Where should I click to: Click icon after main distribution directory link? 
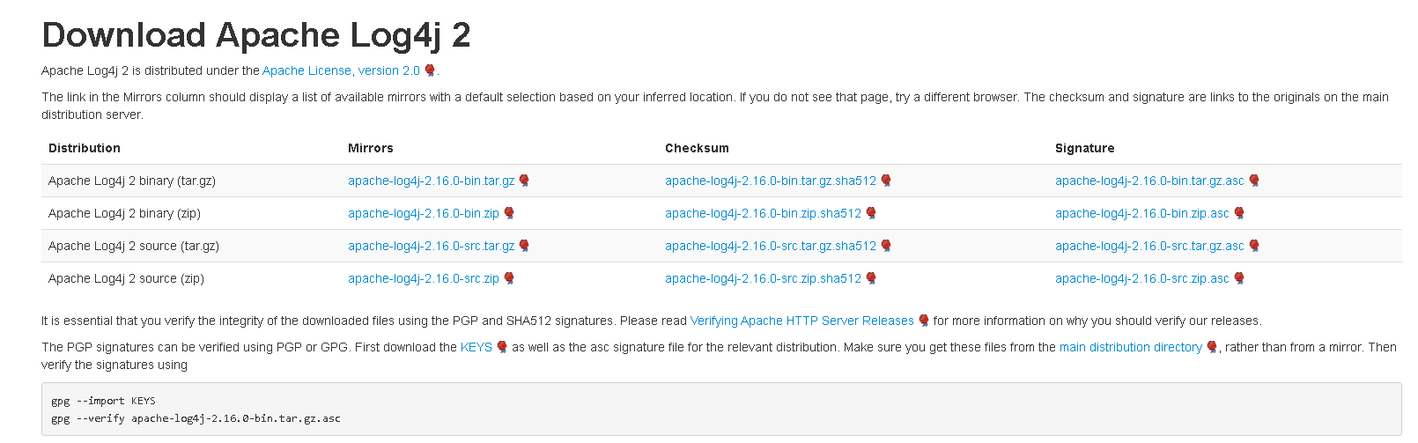click(1212, 347)
